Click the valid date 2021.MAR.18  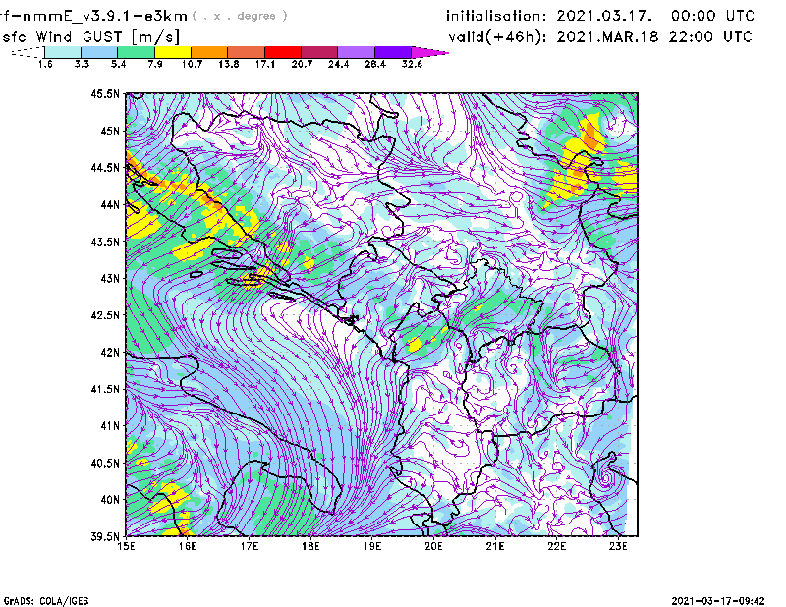607,37
